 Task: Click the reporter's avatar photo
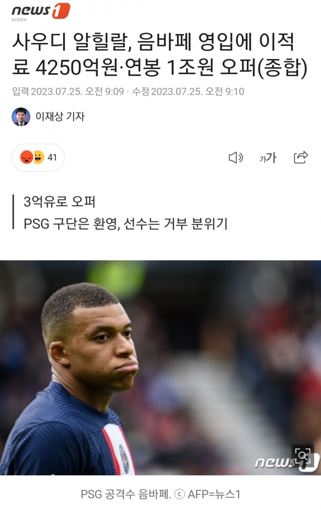tap(21, 117)
